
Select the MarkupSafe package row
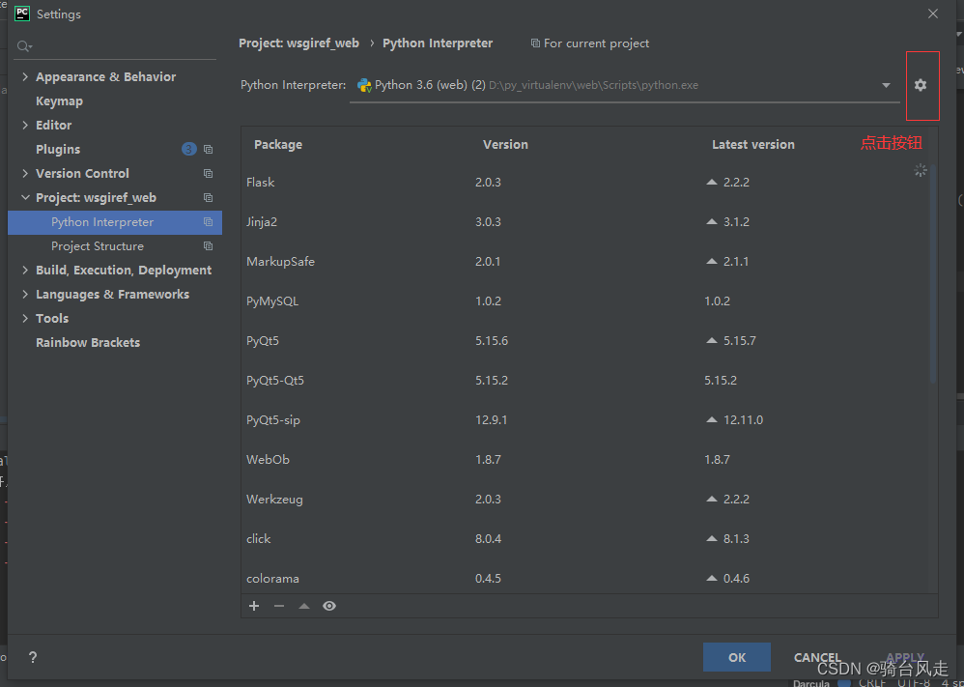click(x=584, y=262)
